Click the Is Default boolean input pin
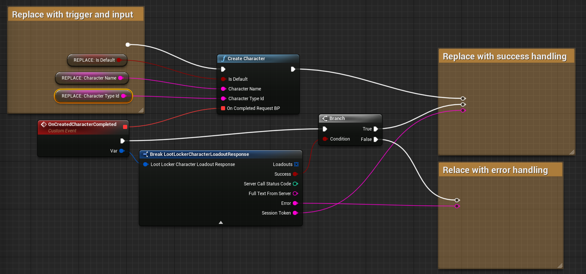Image resolution: width=586 pixels, height=274 pixels. tap(223, 79)
